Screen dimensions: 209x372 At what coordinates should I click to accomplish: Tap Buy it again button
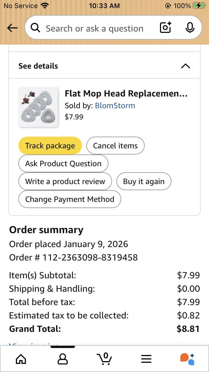coord(144,181)
